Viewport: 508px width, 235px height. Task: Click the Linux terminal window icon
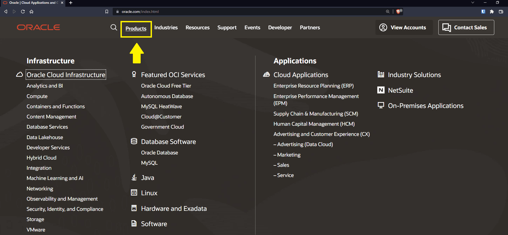[134, 193]
